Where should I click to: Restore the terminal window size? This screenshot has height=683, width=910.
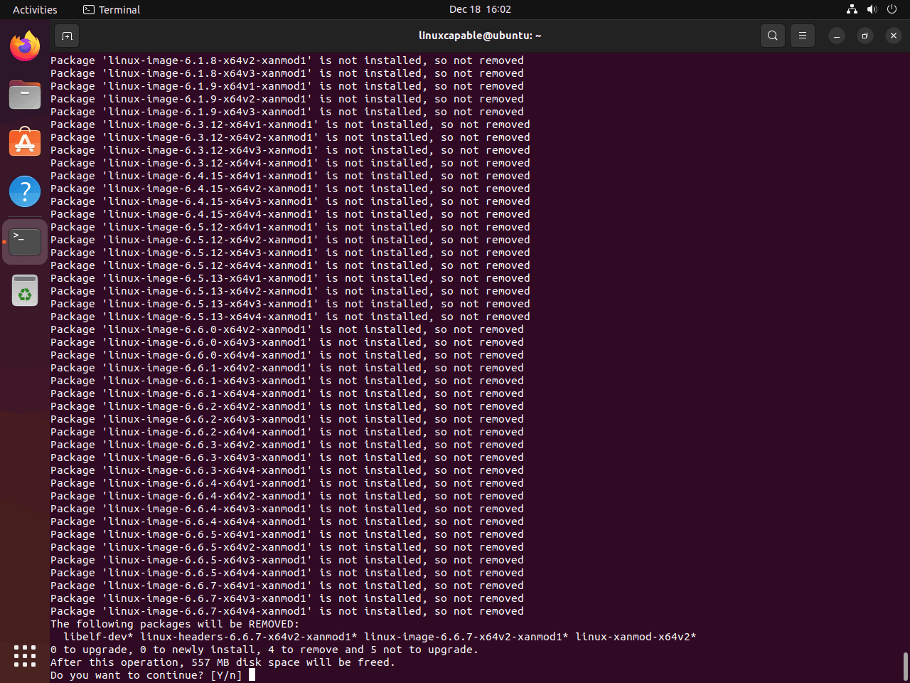coord(865,36)
